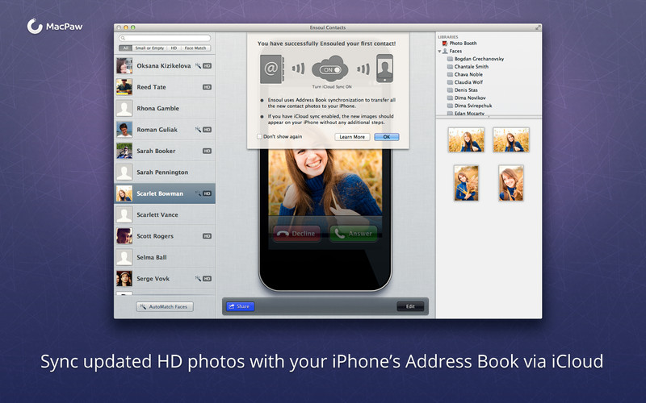Viewport: 646px width, 403px height.
Task: Click the fullscreen arrows in the title bar
Action: [538, 27]
